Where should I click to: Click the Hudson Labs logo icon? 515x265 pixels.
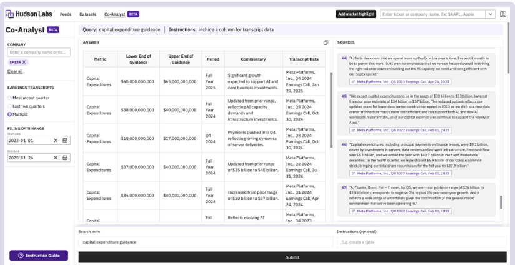tap(9, 13)
